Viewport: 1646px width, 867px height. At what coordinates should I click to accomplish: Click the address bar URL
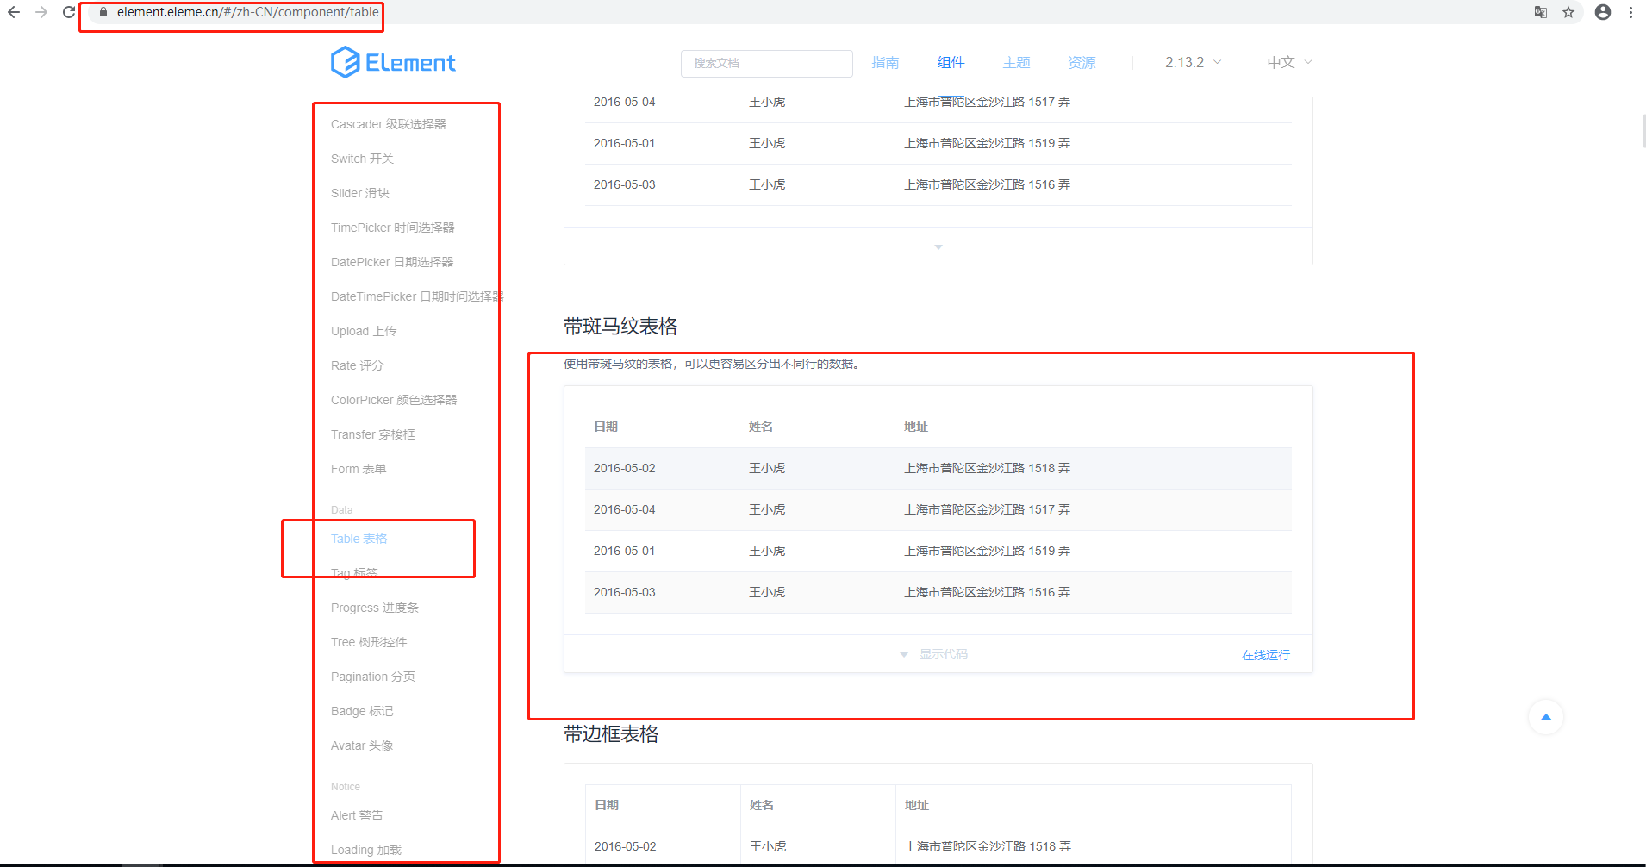[x=248, y=12]
